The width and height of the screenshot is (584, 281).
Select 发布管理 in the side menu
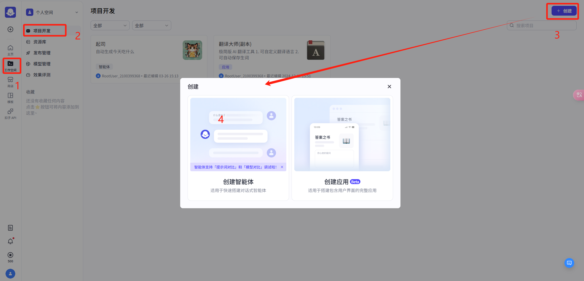[x=42, y=53]
